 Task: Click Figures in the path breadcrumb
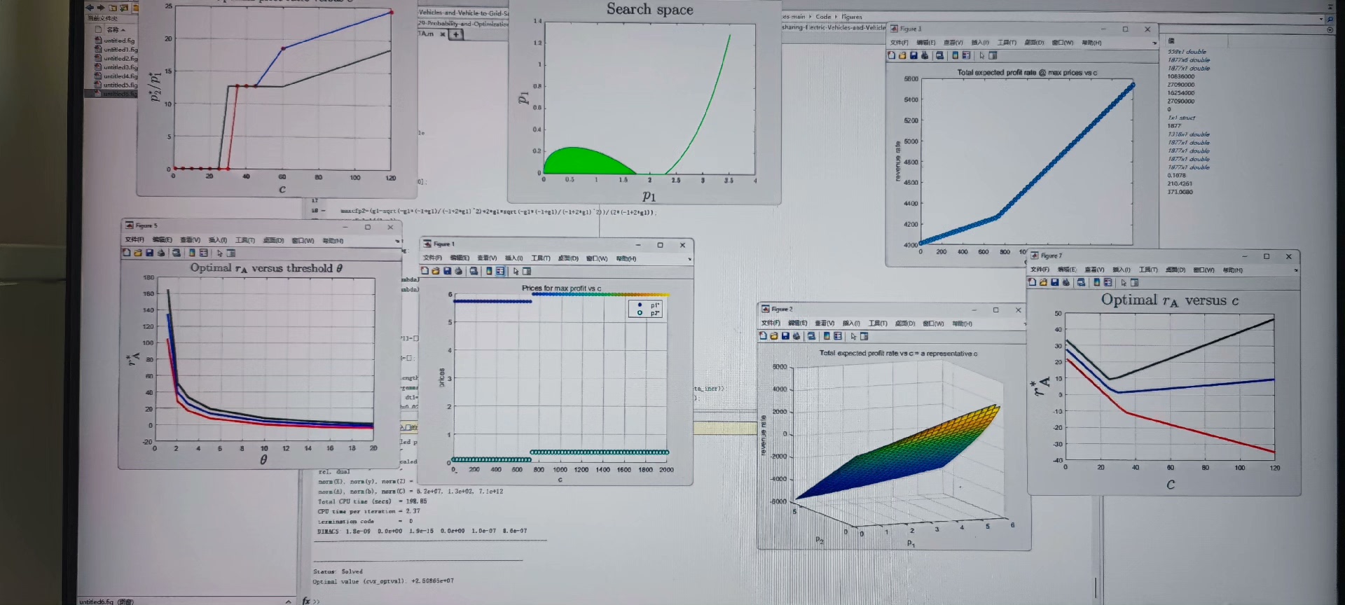tap(852, 17)
